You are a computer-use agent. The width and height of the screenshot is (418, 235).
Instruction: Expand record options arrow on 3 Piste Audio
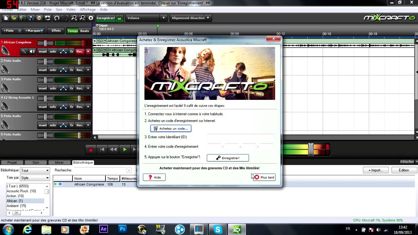88,88
